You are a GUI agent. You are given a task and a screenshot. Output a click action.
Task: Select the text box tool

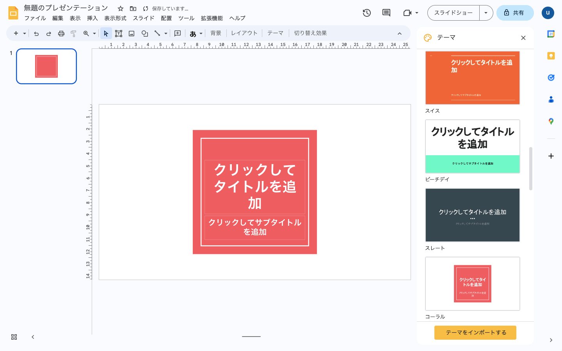pyautogui.click(x=119, y=34)
